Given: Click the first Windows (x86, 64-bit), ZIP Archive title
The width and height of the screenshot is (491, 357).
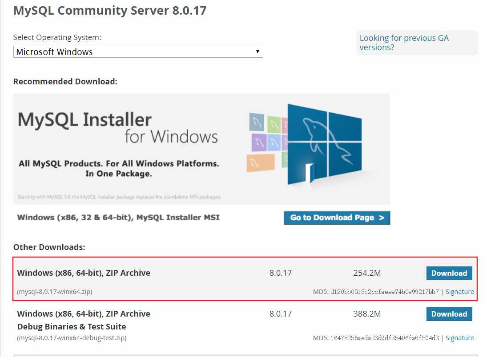Looking at the screenshot, I should (x=84, y=273).
